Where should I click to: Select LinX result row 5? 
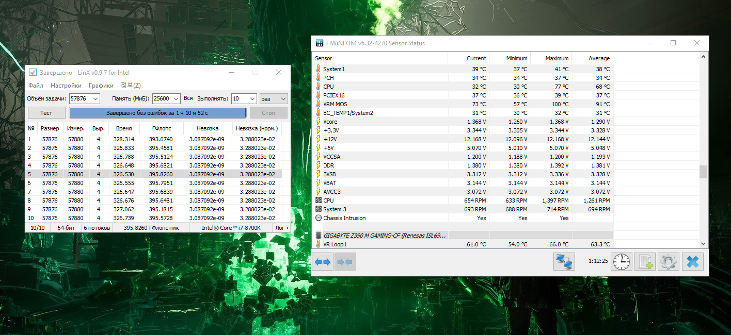[154, 174]
